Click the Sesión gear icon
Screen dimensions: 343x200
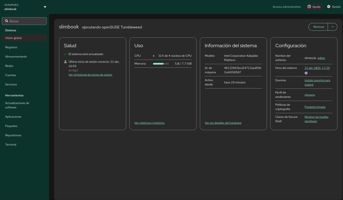[x=329, y=7]
